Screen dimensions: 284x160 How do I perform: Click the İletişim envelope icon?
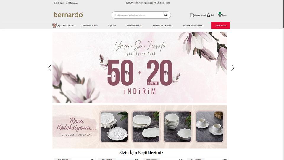pos(55,3)
